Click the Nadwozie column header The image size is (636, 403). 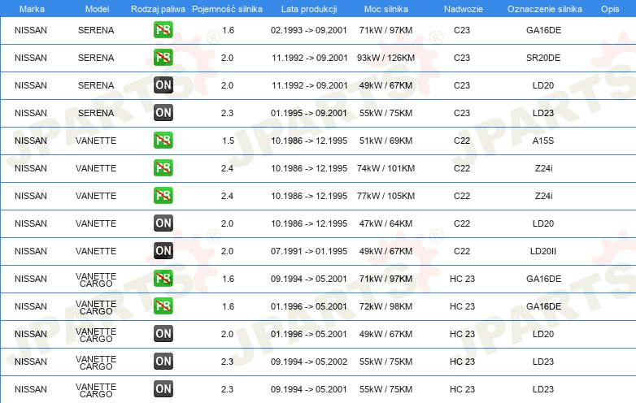click(x=464, y=9)
